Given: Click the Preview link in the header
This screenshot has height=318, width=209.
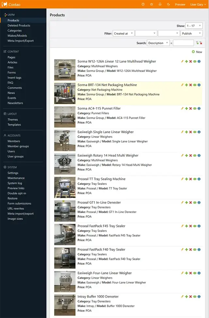Looking at the screenshot, I should [x=180, y=5].
